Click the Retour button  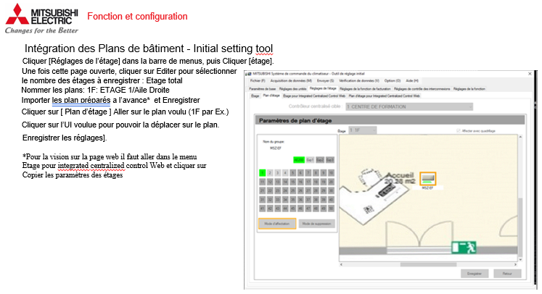(507, 274)
